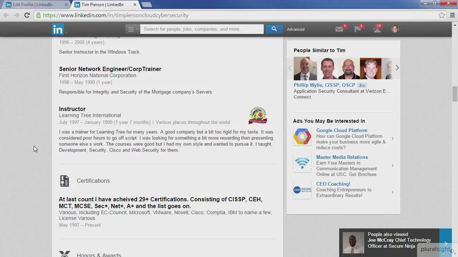Close the Edit Profile tab
This screenshot has width=458, height=257.
pyautogui.click(x=66, y=5)
